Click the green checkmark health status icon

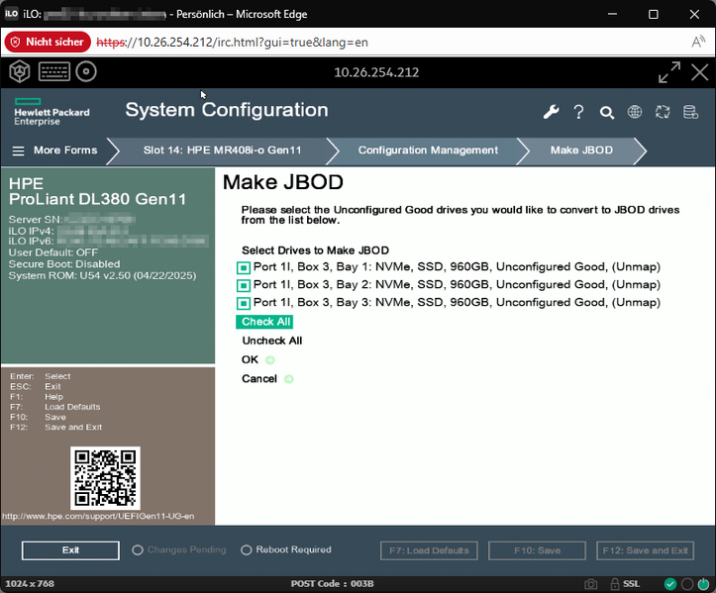669,584
